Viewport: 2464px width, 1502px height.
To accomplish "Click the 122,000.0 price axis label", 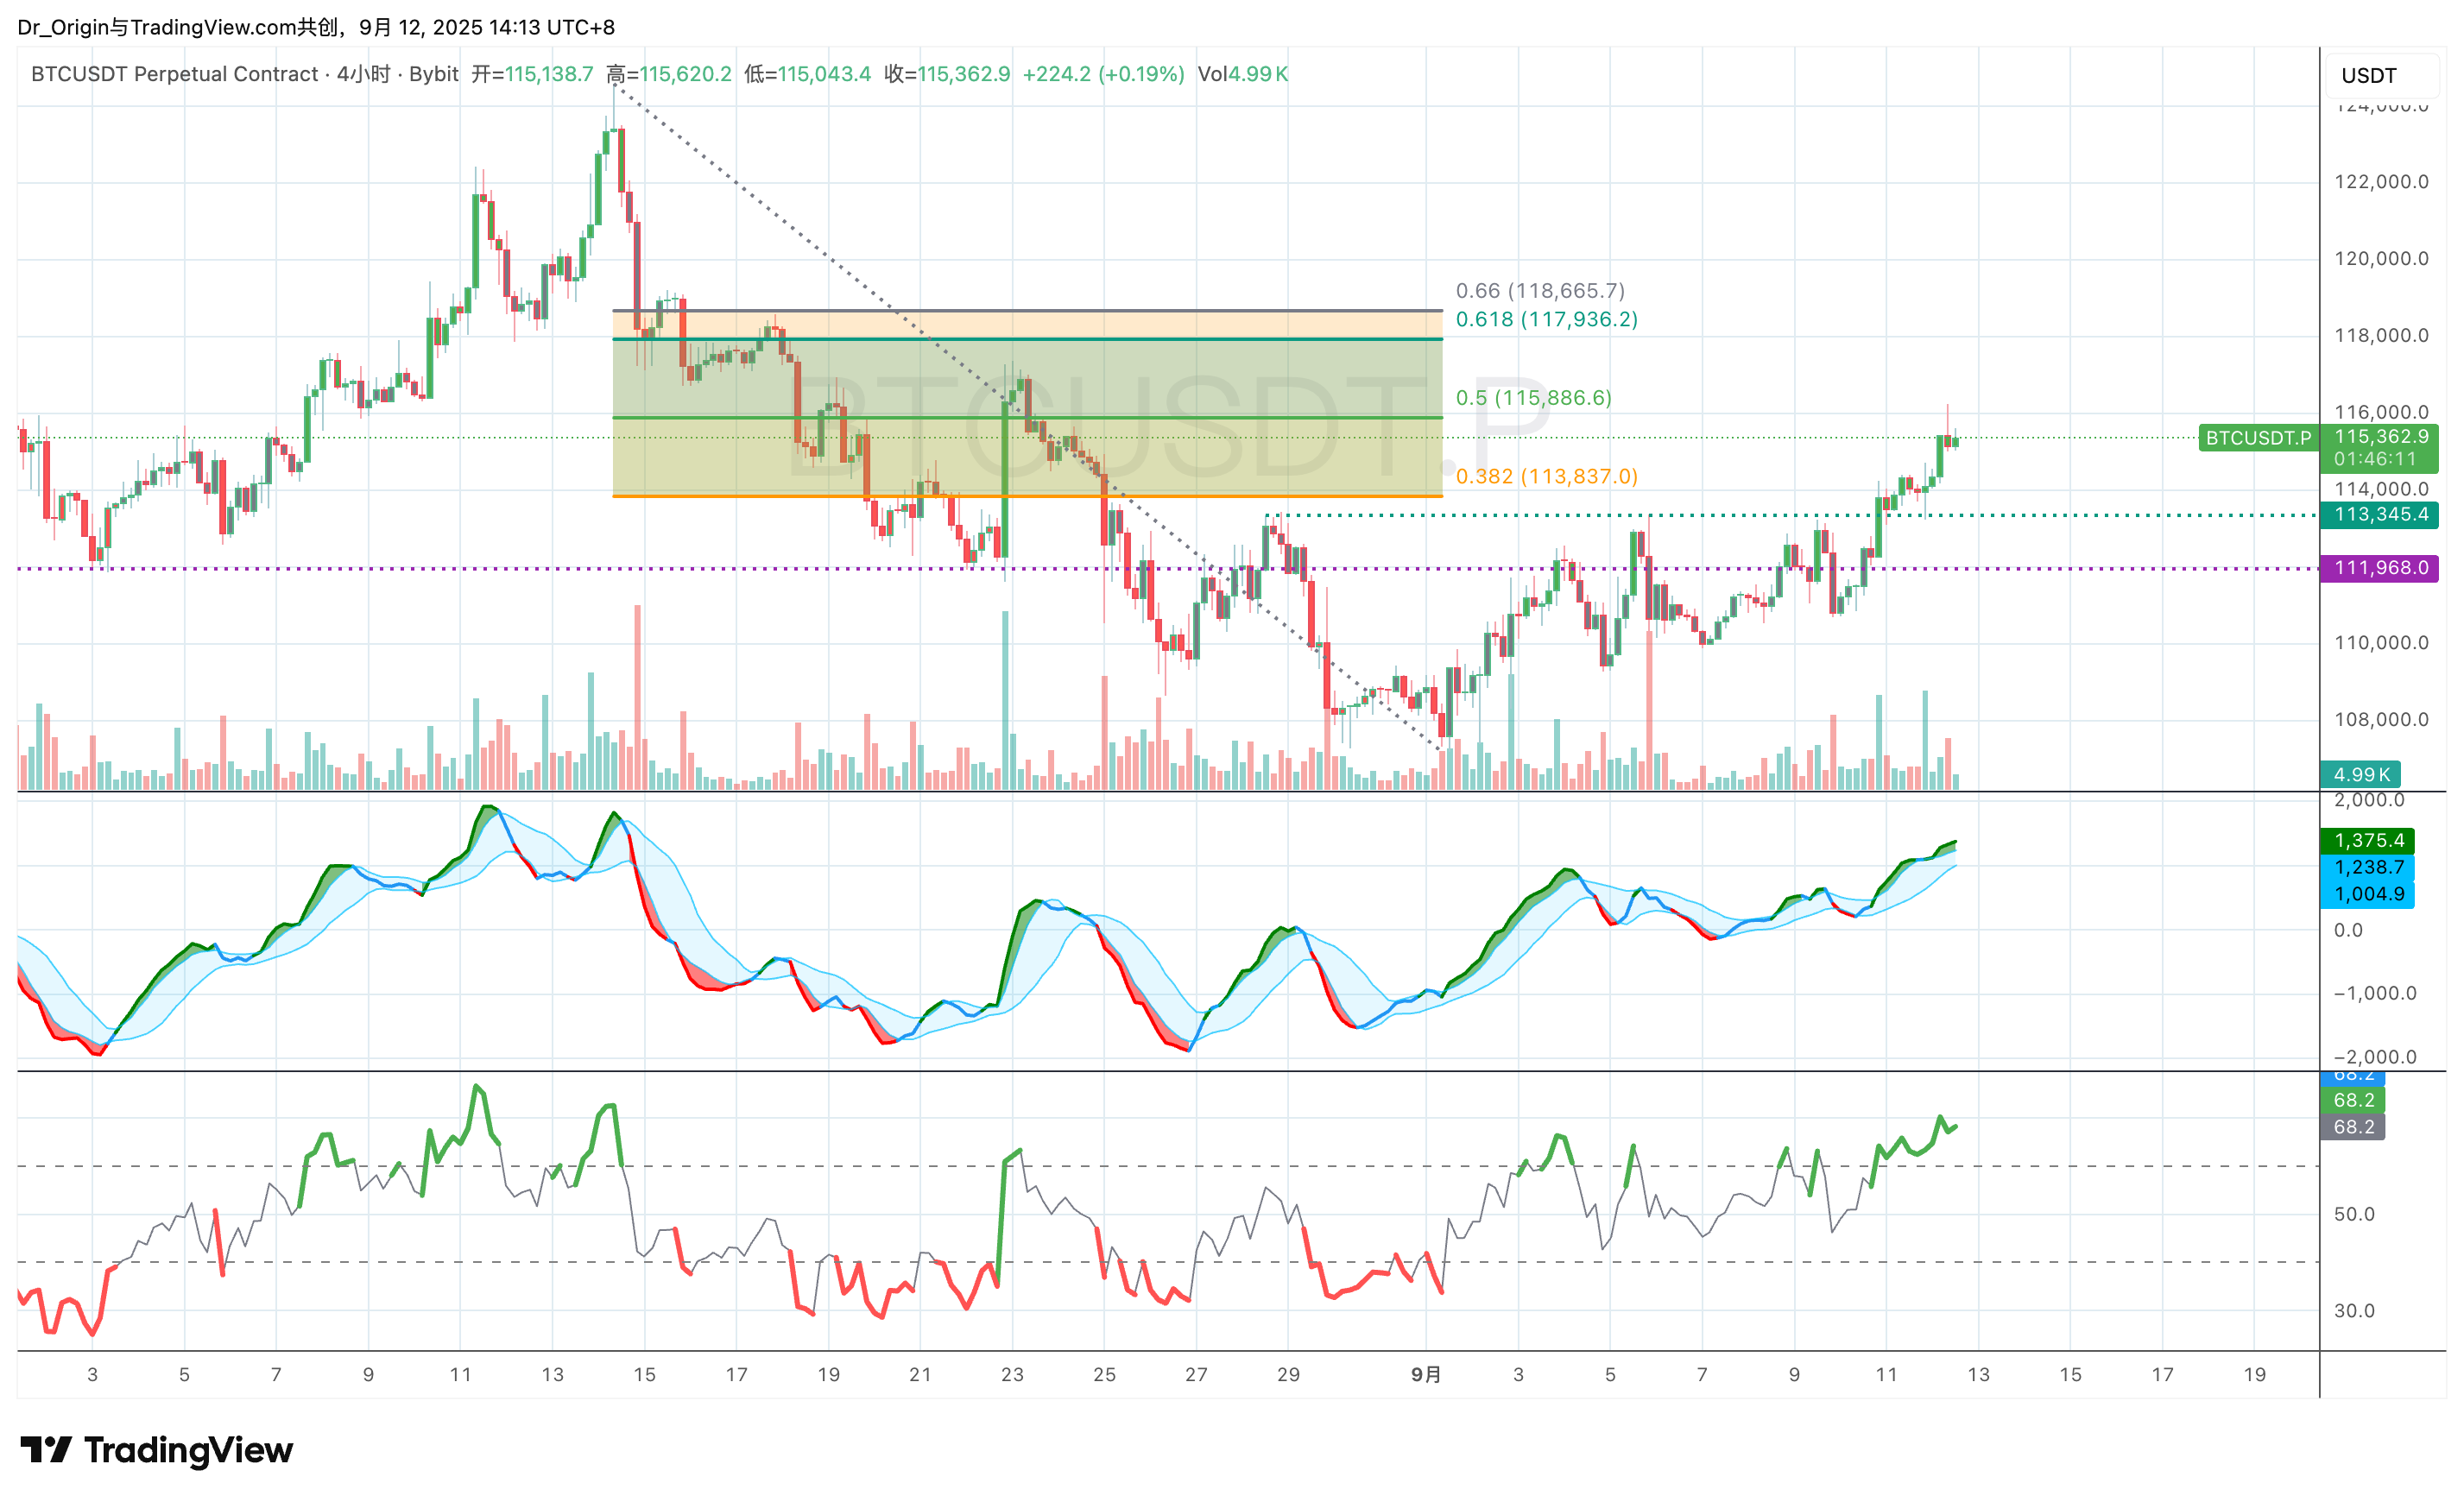I will [x=2381, y=182].
